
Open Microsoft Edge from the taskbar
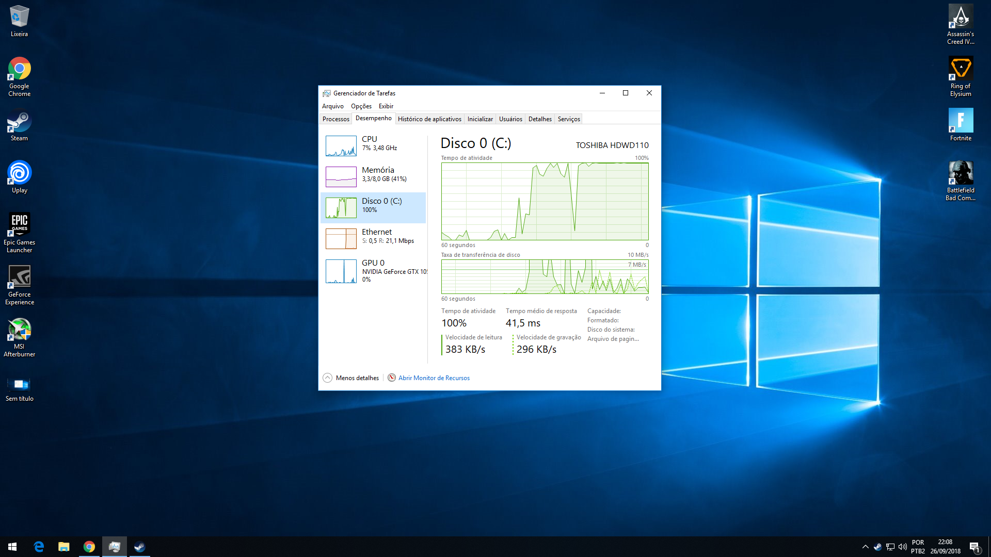(x=39, y=547)
